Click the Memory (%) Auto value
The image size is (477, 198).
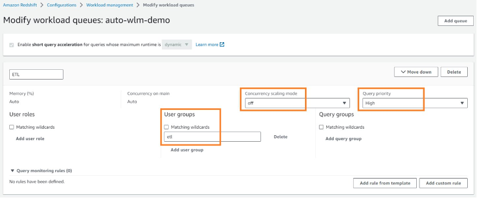[x=14, y=102]
